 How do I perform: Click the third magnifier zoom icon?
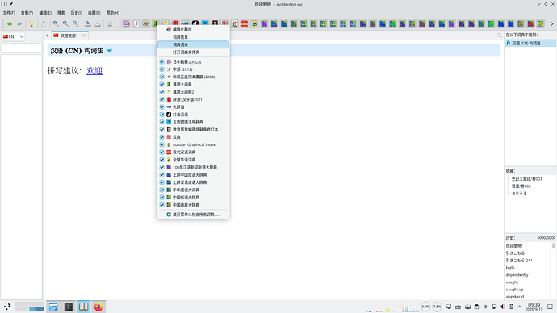click(76, 23)
